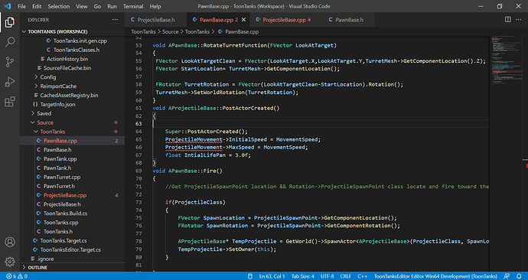Open the Run menu
The image size is (528, 280).
pos(112,6)
